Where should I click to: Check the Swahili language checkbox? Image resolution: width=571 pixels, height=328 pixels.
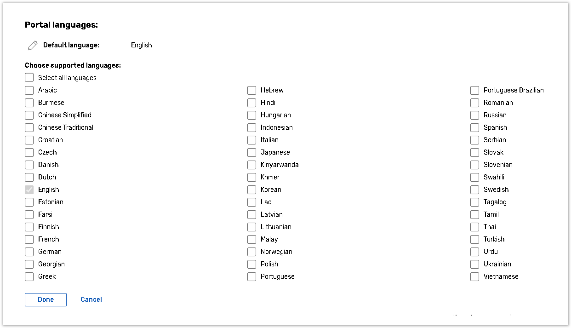(475, 177)
